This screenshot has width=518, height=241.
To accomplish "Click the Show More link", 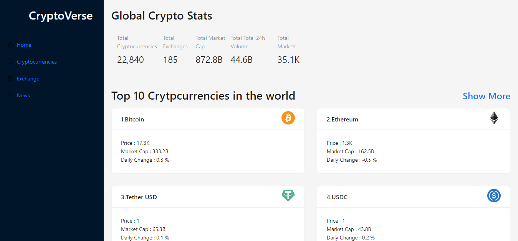I will pos(487,96).
